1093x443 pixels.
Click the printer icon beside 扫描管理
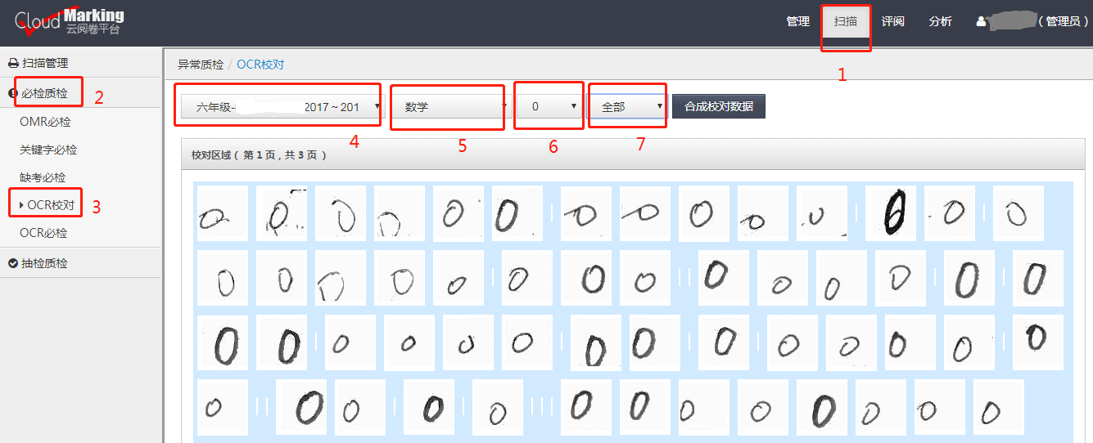(13, 63)
